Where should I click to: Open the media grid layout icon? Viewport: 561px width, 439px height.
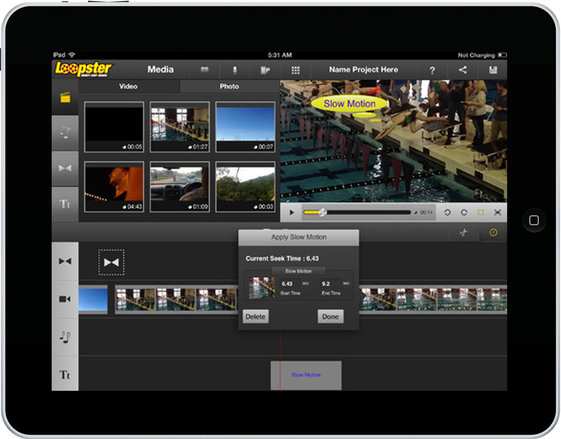296,70
